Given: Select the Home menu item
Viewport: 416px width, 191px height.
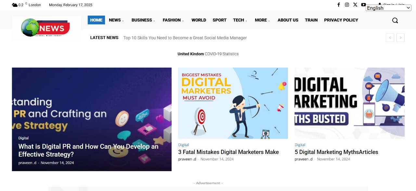Looking at the screenshot, I should (x=96, y=20).
